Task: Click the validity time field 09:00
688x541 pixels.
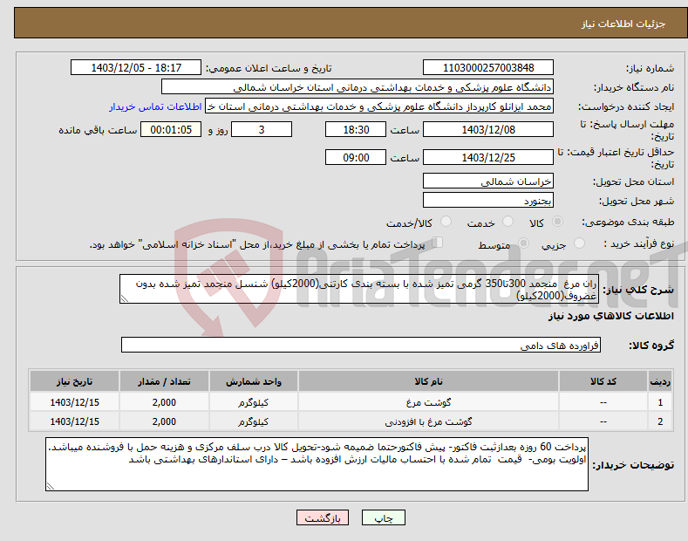Action: 356,157
